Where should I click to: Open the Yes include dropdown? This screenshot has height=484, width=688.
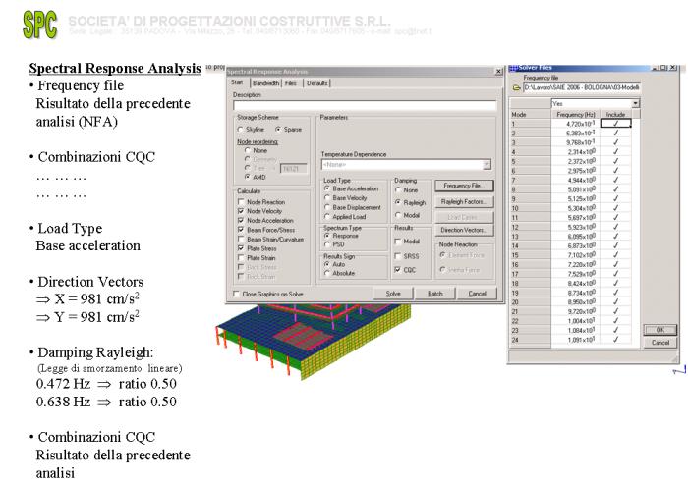635,103
